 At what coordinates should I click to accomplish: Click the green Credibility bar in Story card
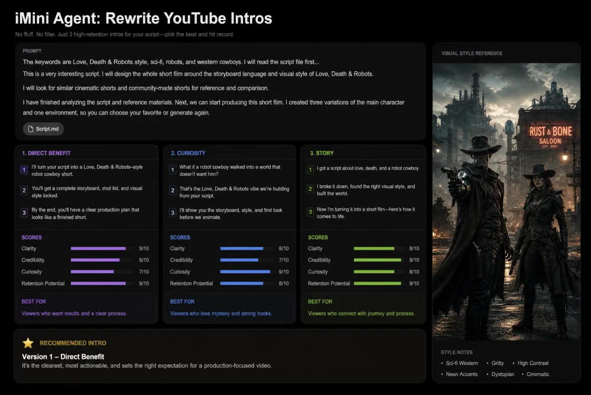[x=378, y=260]
